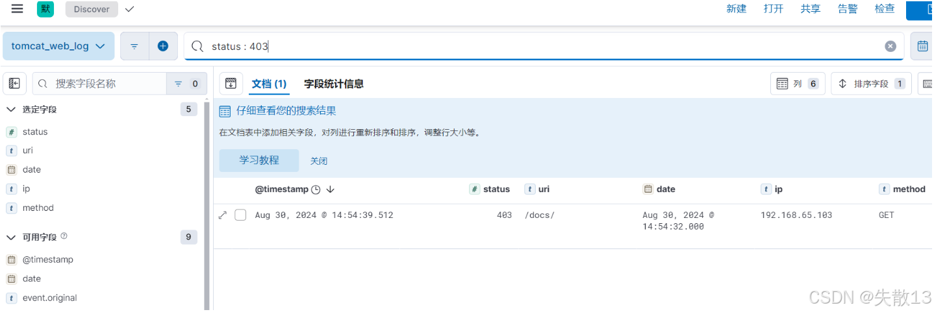934x314 pixels.
Task: Click the 192.168.65.103 ip cell
Action: pos(796,215)
